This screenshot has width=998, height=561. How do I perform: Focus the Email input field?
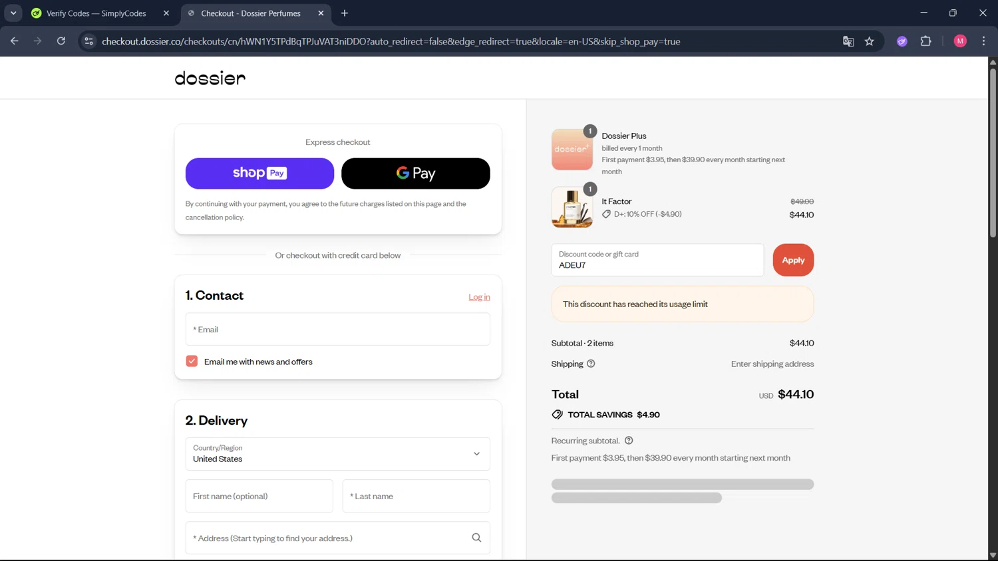pyautogui.click(x=338, y=329)
